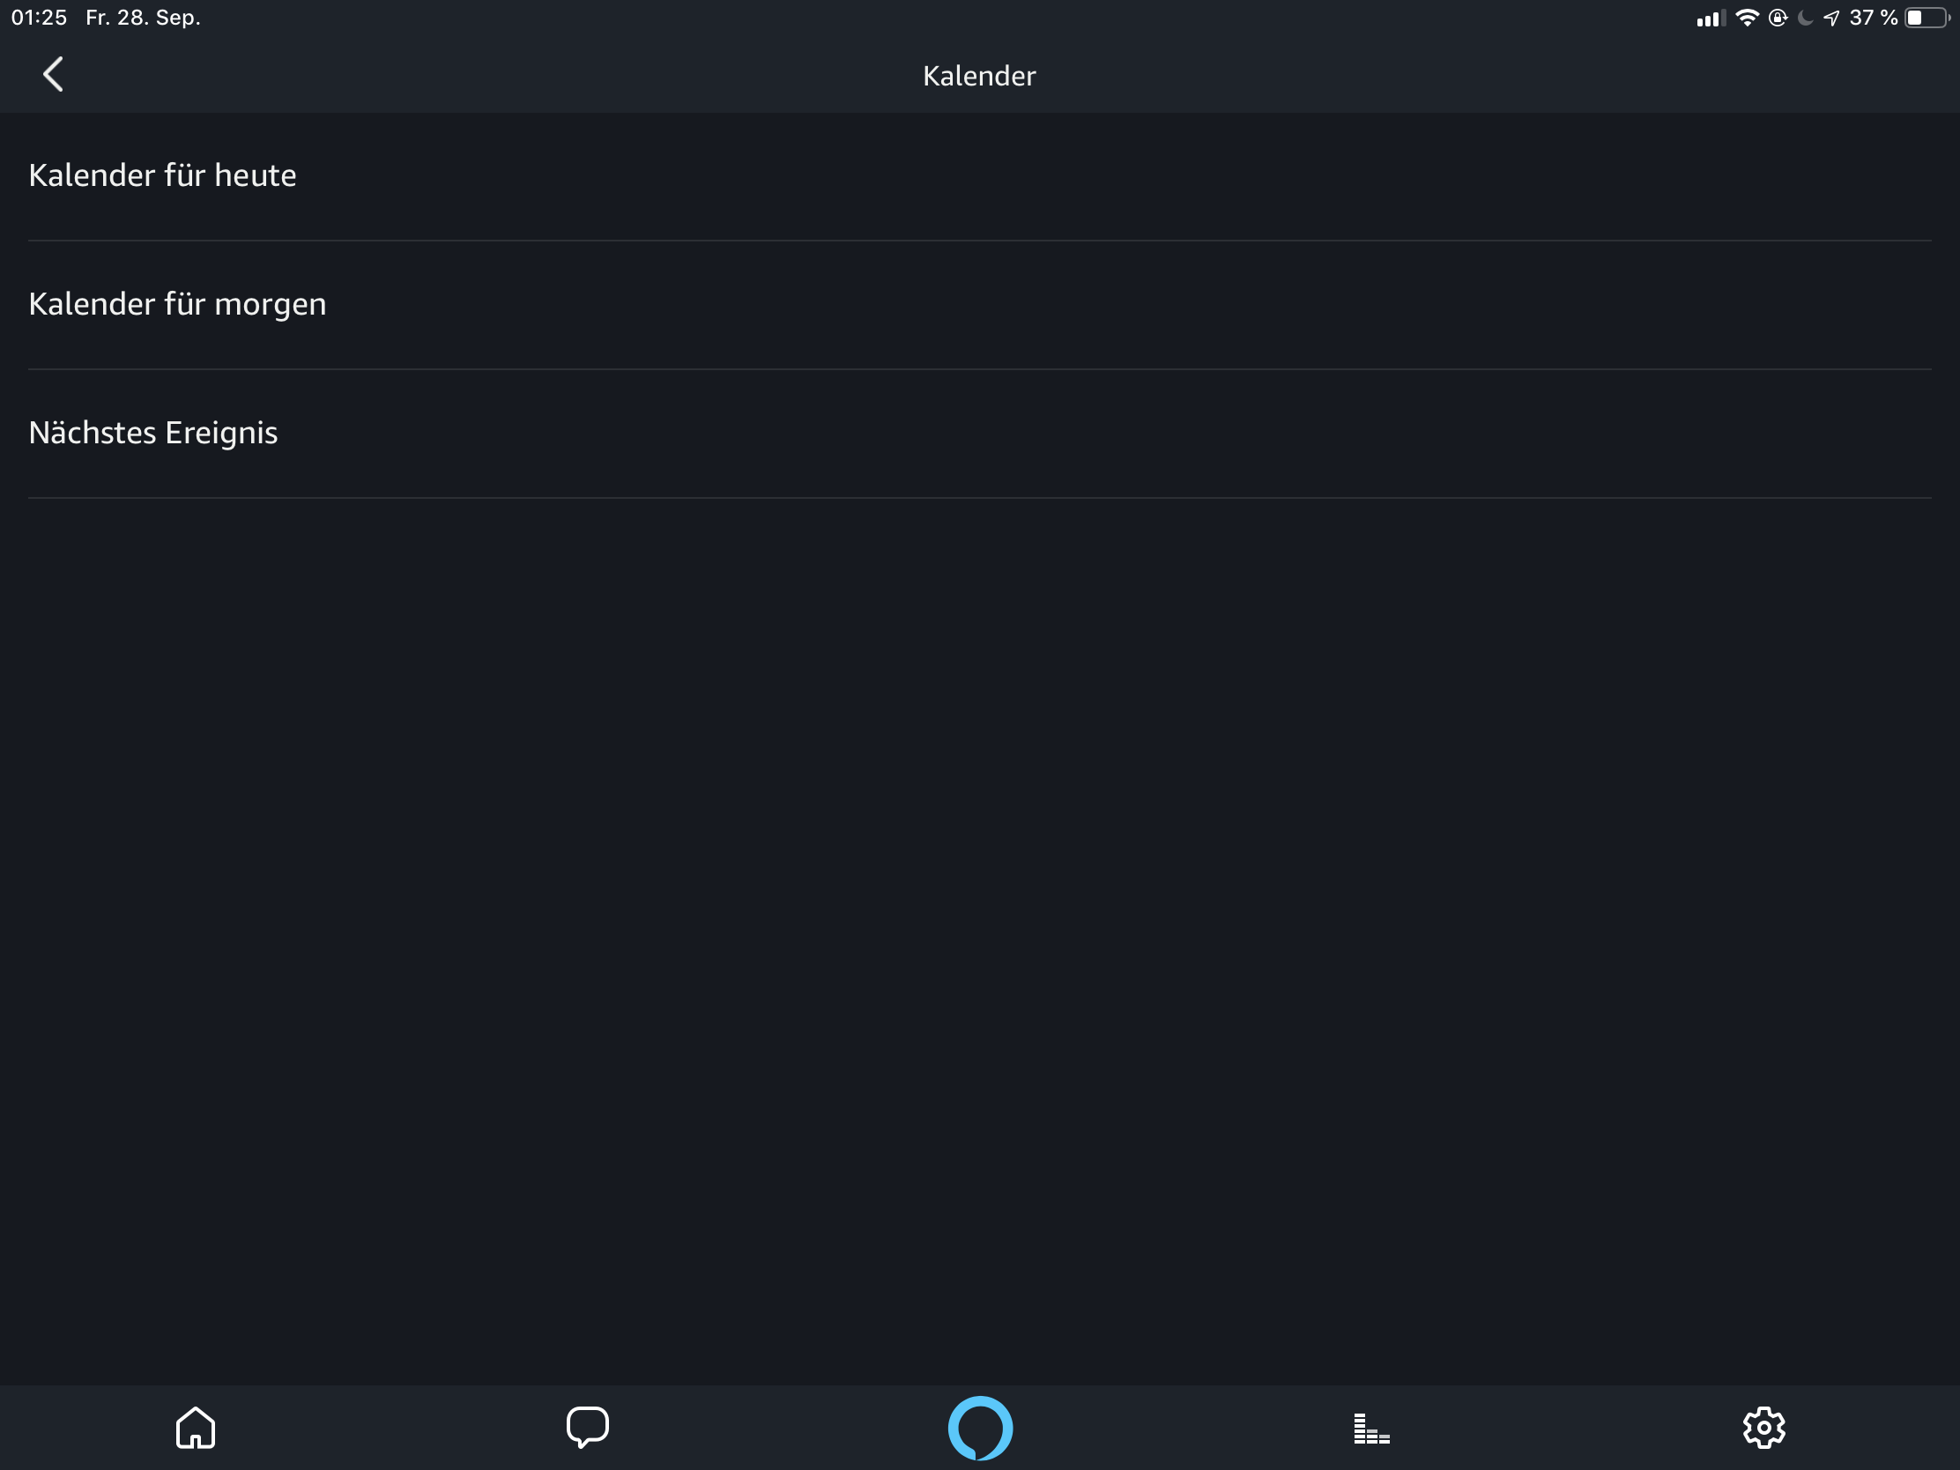Select 'Kalender für morgen' entry
Image resolution: width=1960 pixels, height=1470 pixels.
click(177, 304)
